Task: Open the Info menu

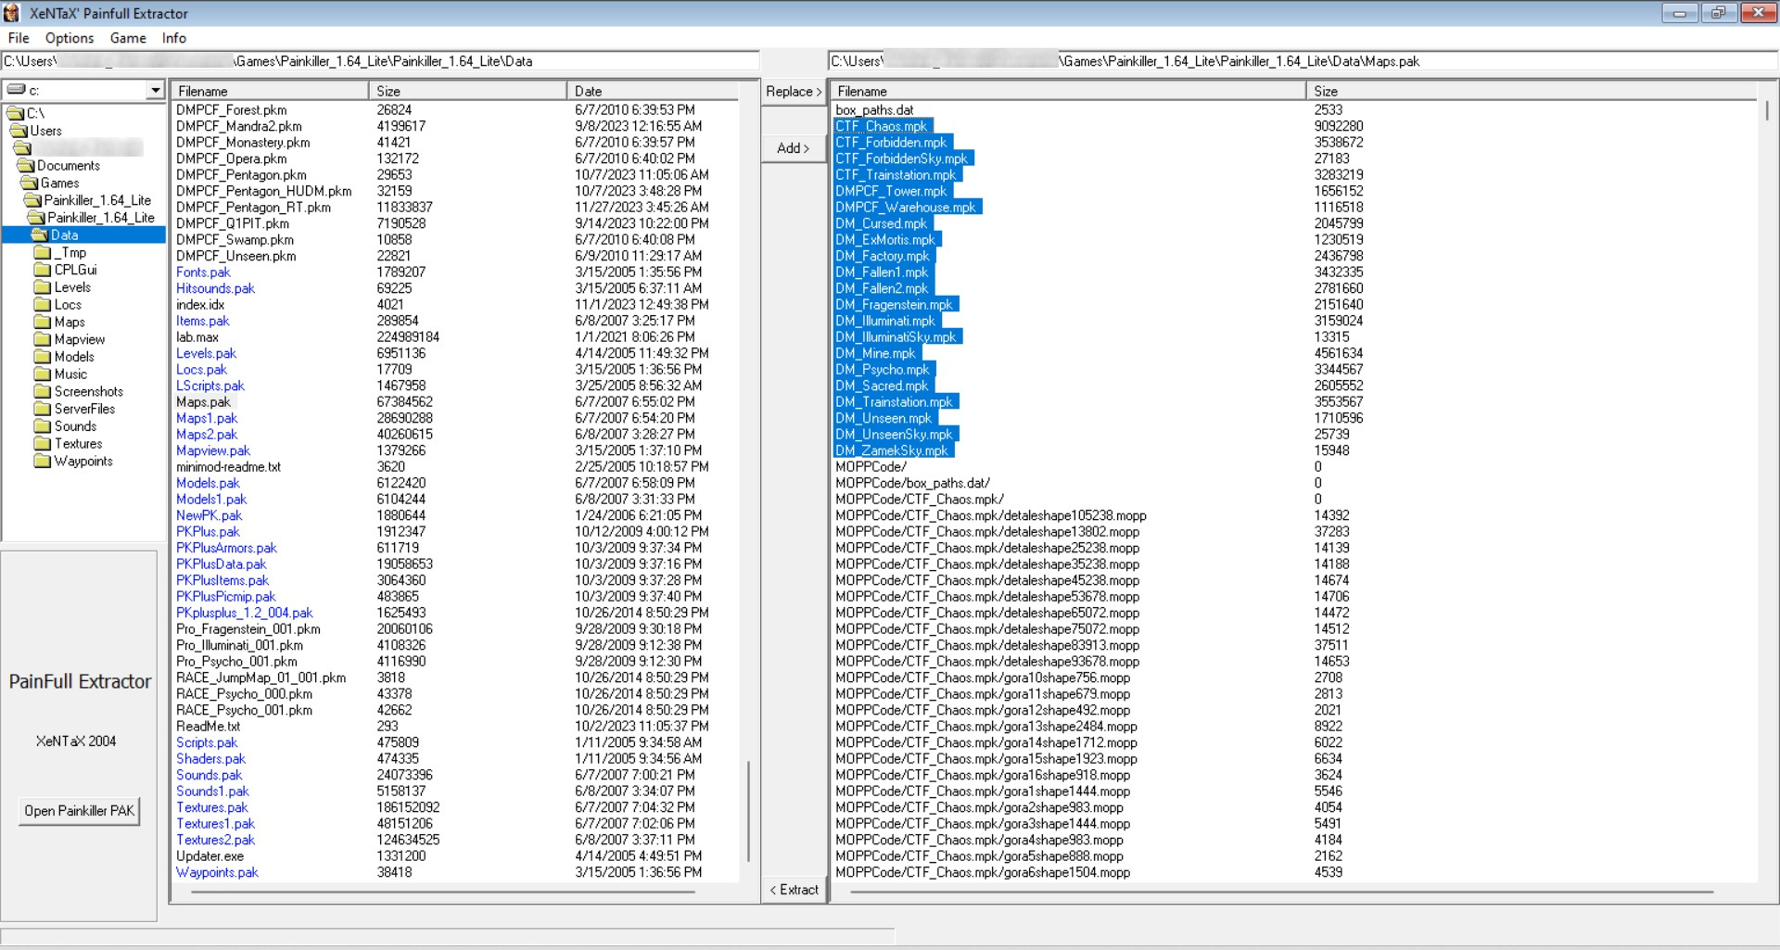Action: (174, 38)
